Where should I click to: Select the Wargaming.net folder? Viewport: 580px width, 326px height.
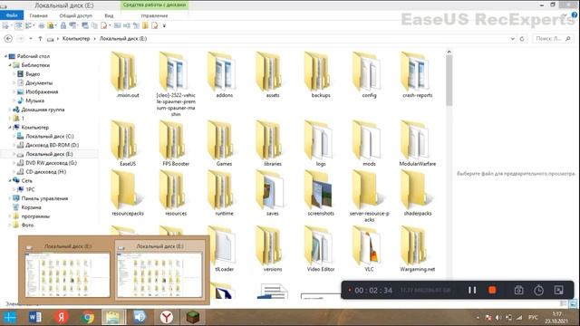point(417,249)
